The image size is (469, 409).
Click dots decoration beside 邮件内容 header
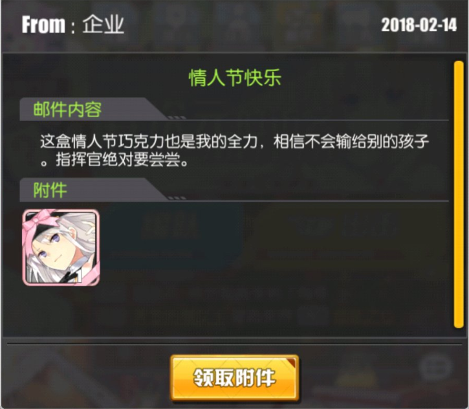pos(177,118)
